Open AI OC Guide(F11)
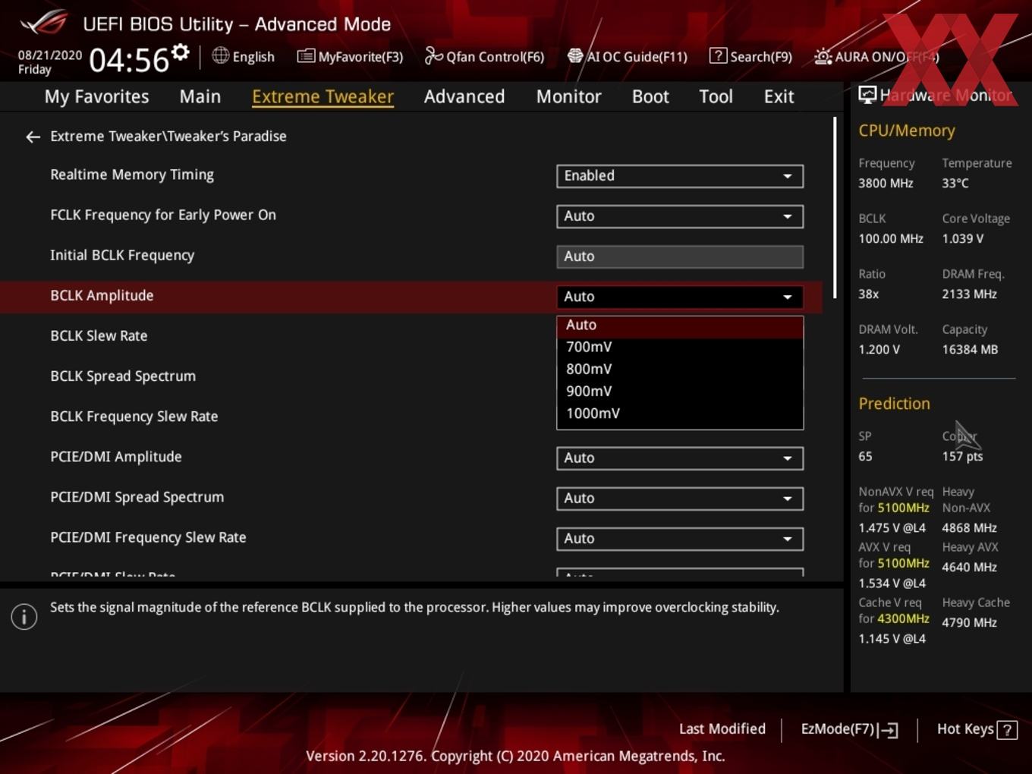Image resolution: width=1032 pixels, height=774 pixels. tap(628, 56)
